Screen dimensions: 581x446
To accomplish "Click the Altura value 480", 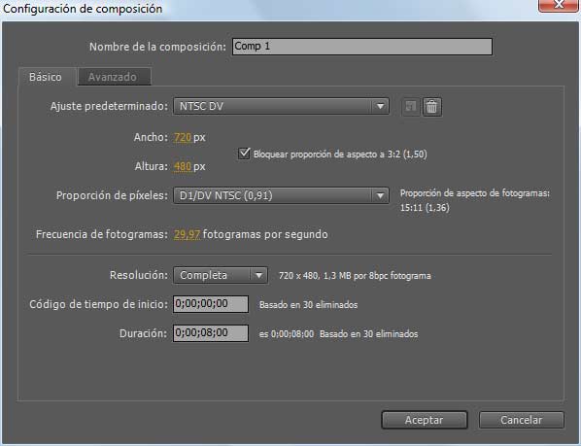I will pyautogui.click(x=183, y=166).
